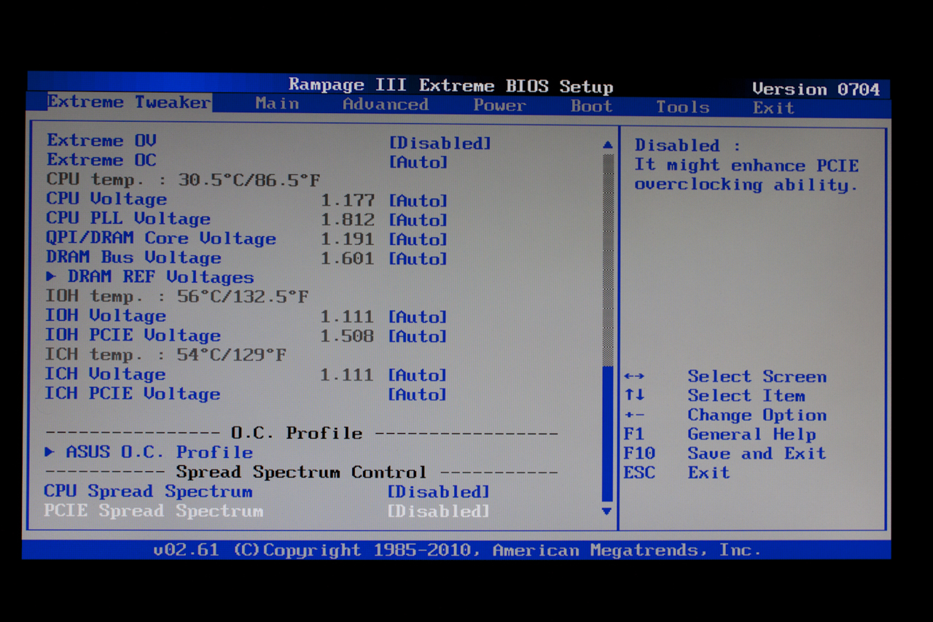The width and height of the screenshot is (933, 622).
Task: Change Extreme OV Disabled option
Action: [x=440, y=143]
